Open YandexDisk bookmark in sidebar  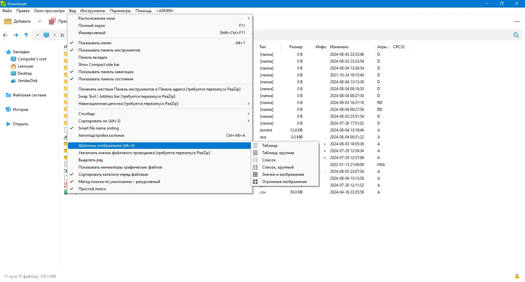point(28,81)
